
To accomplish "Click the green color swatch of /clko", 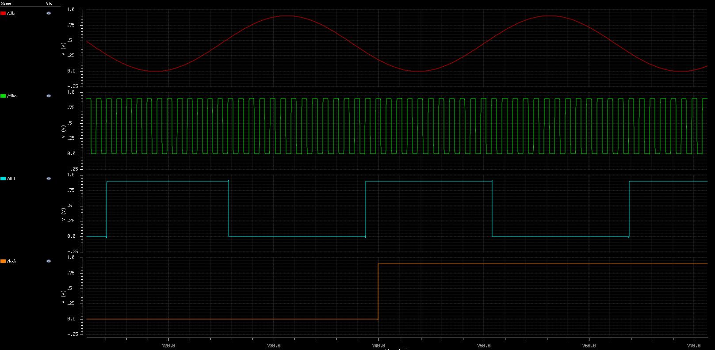I will click(3, 96).
